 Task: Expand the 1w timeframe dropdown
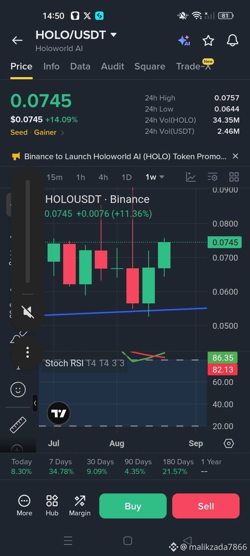tap(155, 177)
